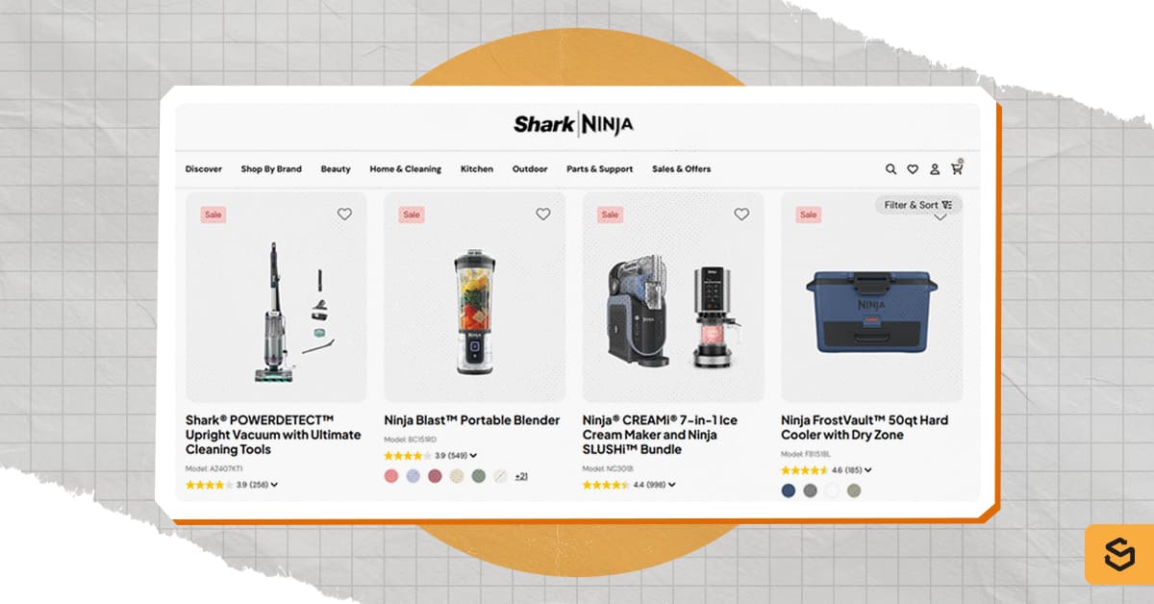Open the shopping cart icon

[957, 168]
